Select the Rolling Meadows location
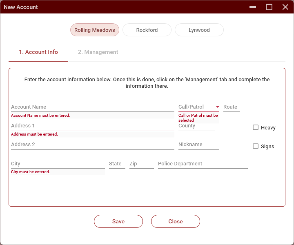Screen dimensions: 294x245 94,30
